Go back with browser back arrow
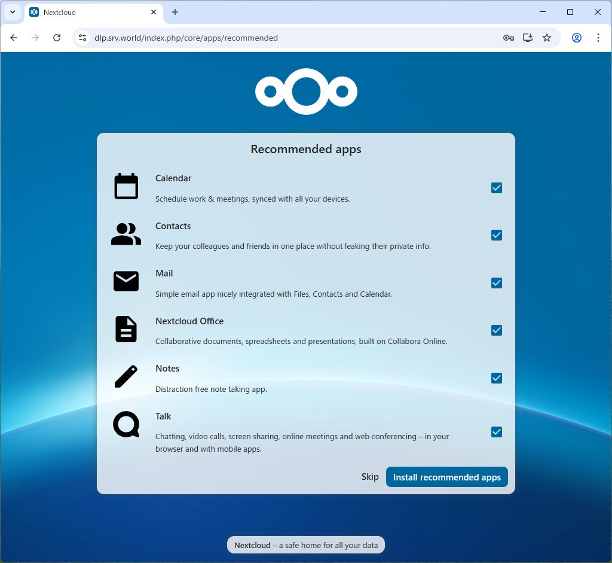Viewport: 612px width, 563px height. click(x=14, y=38)
